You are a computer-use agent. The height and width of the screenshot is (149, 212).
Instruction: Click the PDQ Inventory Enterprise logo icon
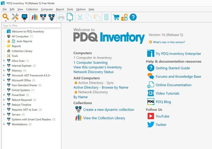click(151, 53)
